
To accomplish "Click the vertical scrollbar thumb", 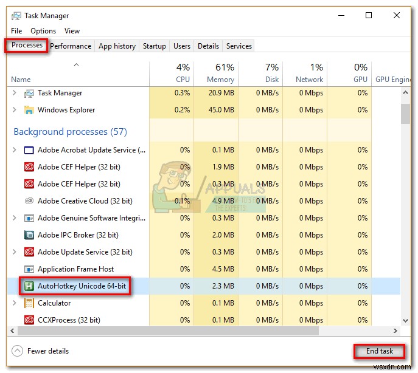I will tap(405, 114).
